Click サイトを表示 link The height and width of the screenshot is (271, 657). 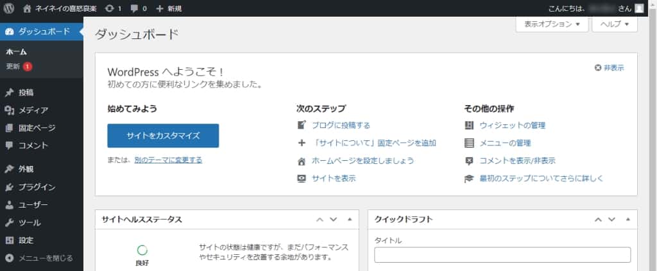click(x=334, y=178)
